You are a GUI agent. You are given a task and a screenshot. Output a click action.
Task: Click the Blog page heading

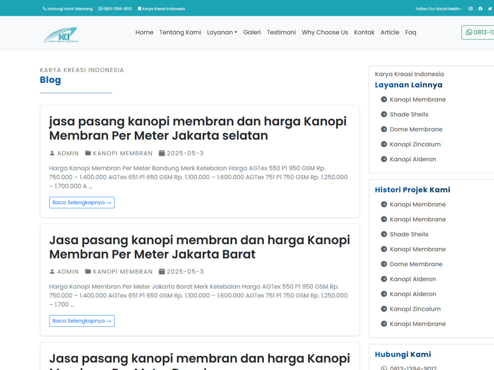[50, 80]
